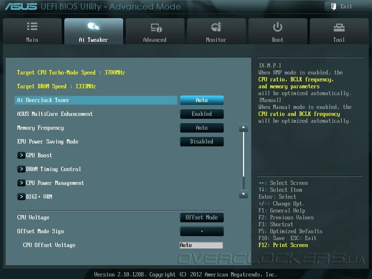
Task: Switch to the Ai Tweaker tab
Action: click(94, 31)
